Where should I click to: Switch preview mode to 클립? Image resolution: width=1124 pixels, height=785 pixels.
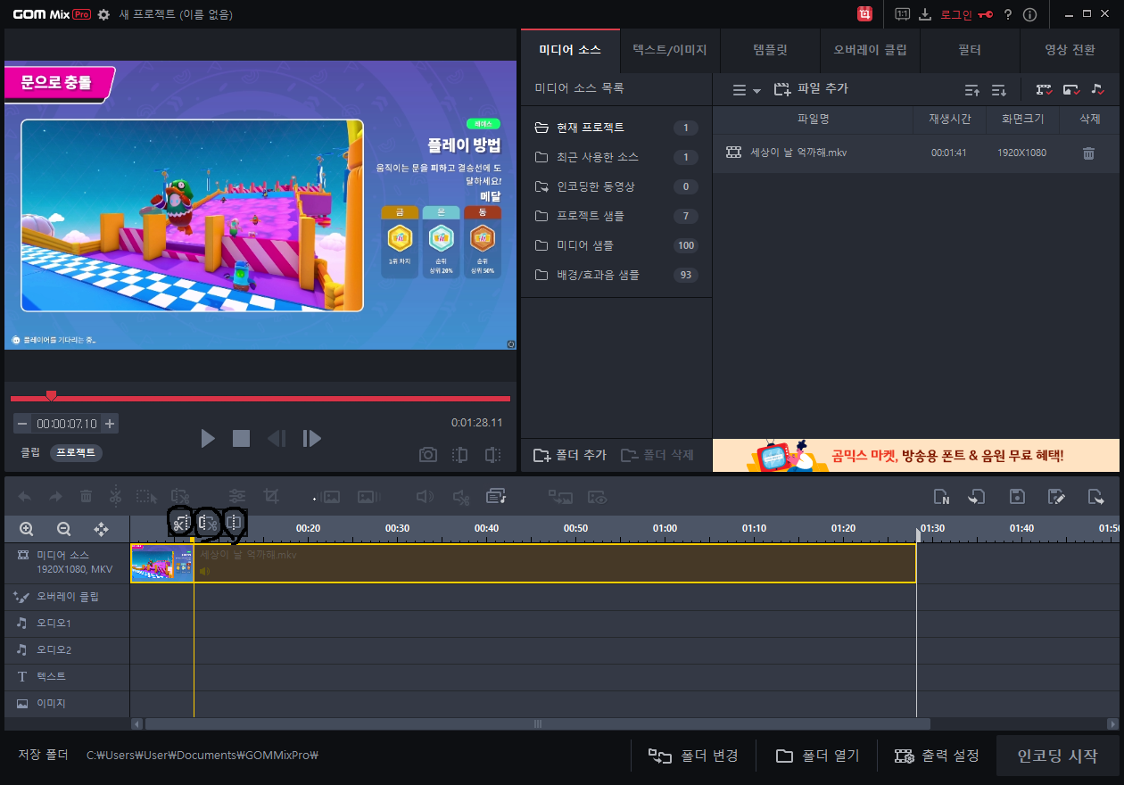pyautogui.click(x=30, y=452)
